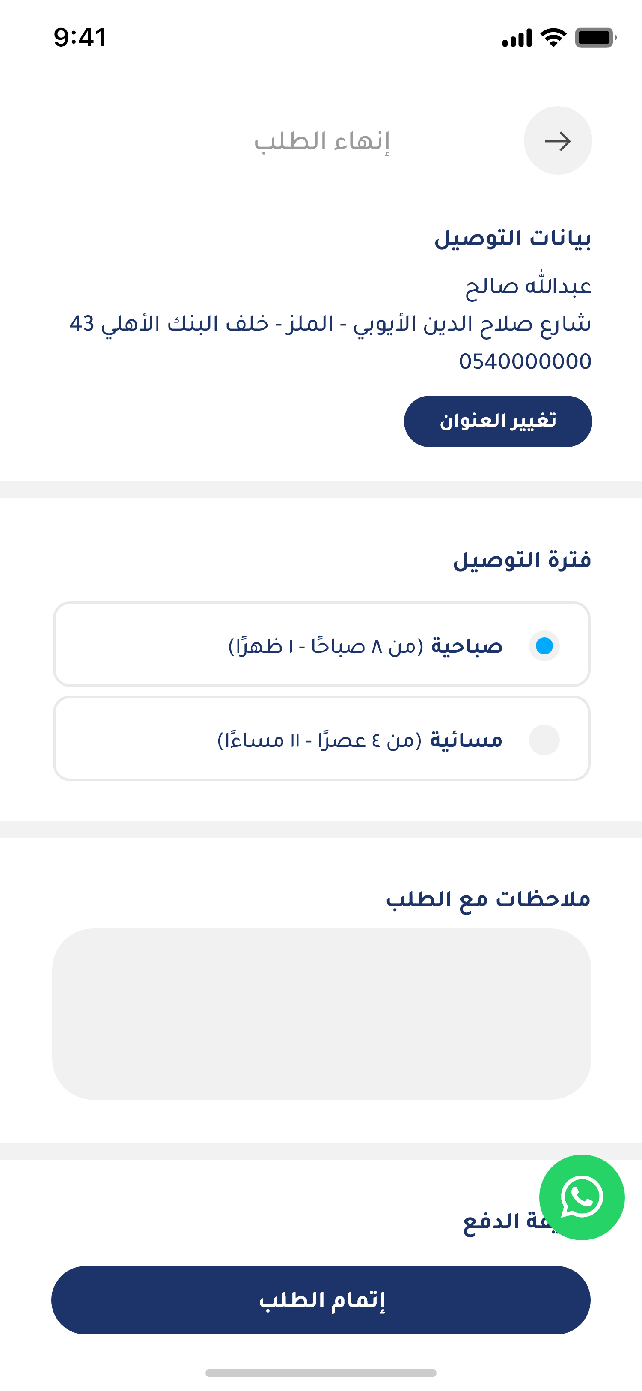Screen dimensions: 642x1391
Task: Open WhatsApp support chat bubble
Action: pyautogui.click(x=582, y=1197)
